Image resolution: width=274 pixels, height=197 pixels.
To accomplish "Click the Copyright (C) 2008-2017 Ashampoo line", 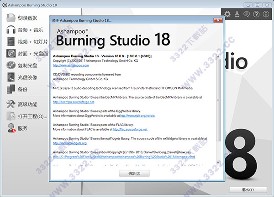I will (x=95, y=61).
